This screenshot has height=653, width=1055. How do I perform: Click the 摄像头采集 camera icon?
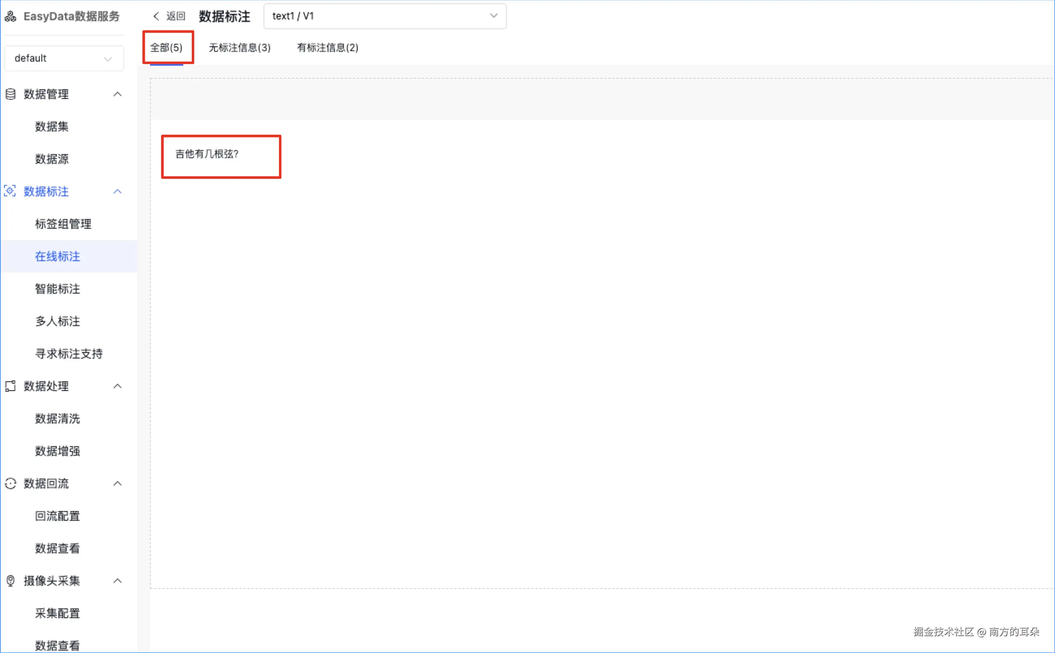click(x=11, y=580)
